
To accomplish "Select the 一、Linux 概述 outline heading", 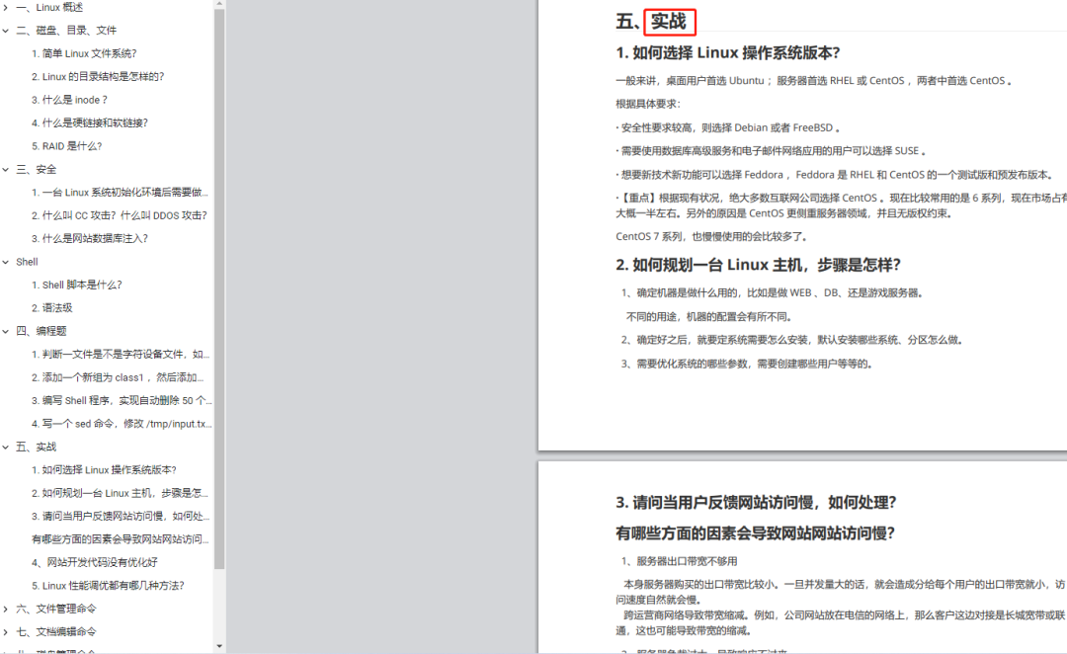I will [49, 8].
